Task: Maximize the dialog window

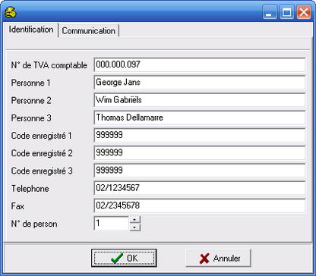Action: (x=286, y=12)
